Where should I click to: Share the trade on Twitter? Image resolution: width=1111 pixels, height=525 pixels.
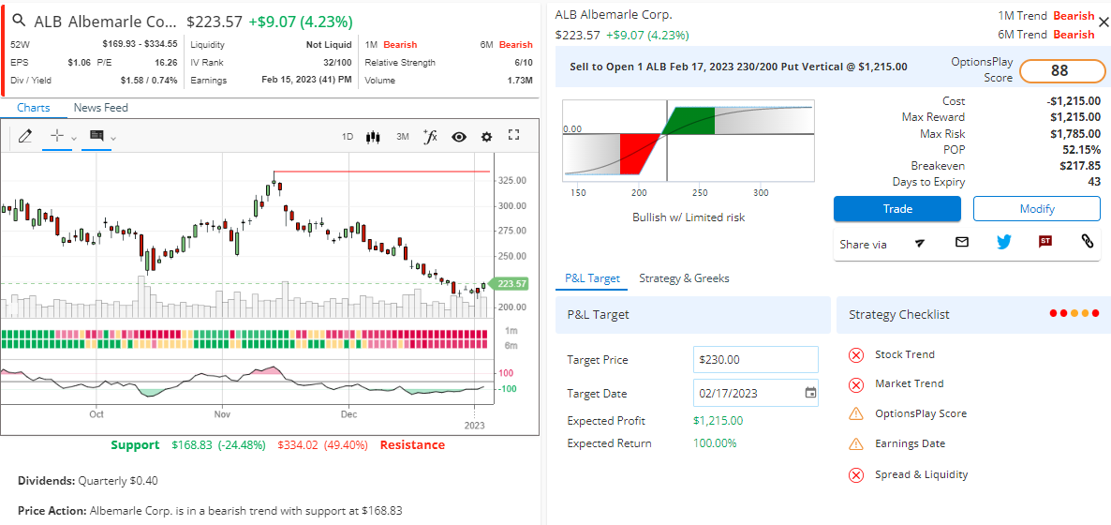click(1003, 242)
